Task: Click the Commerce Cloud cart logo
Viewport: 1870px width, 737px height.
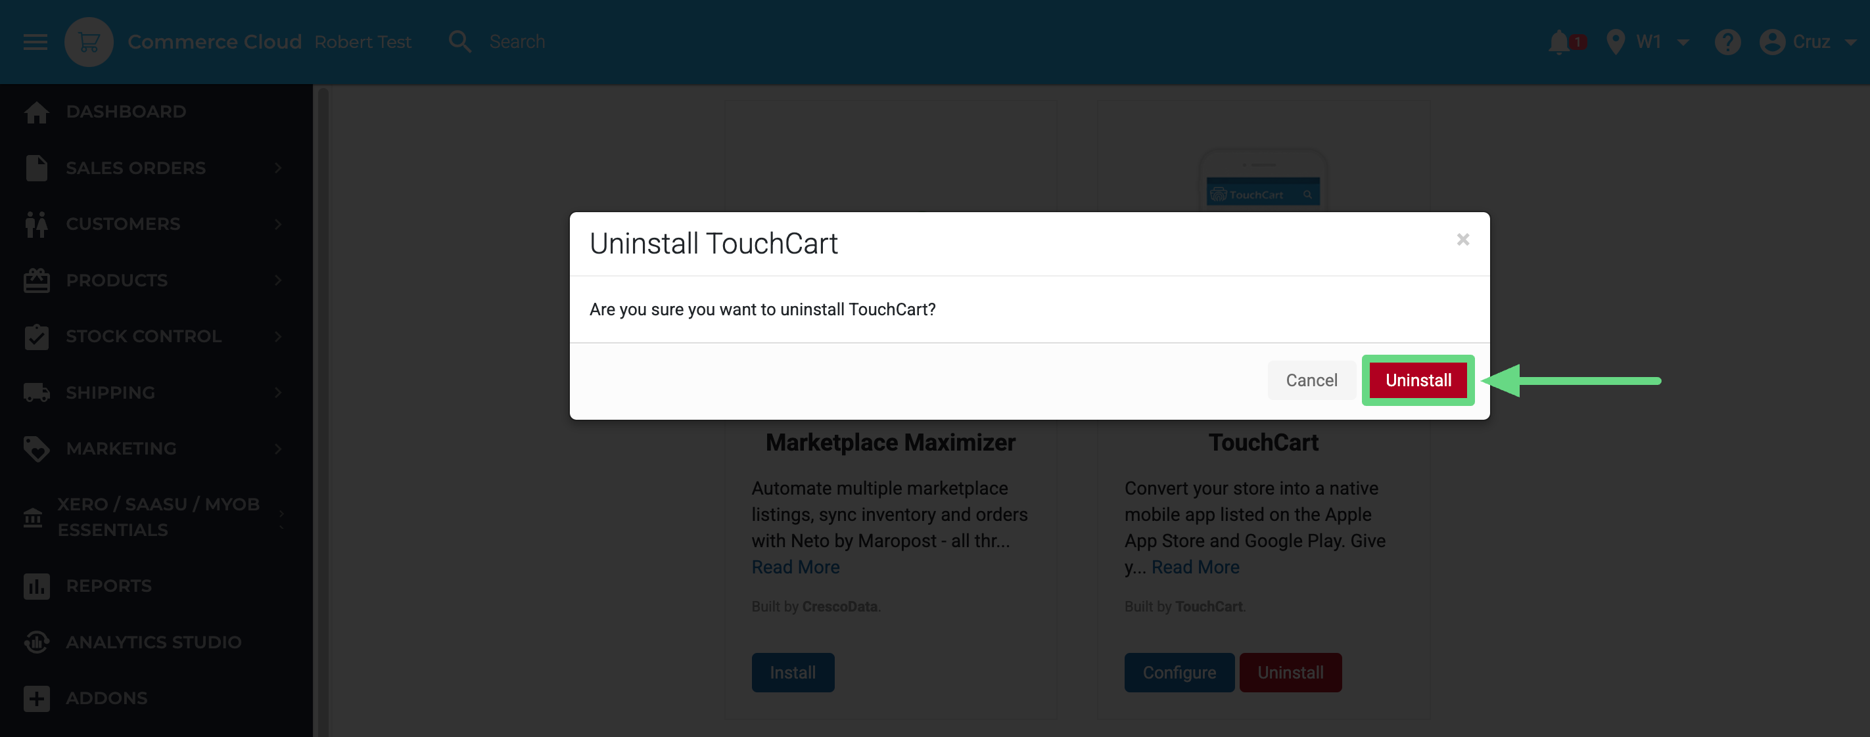Action: [89, 41]
